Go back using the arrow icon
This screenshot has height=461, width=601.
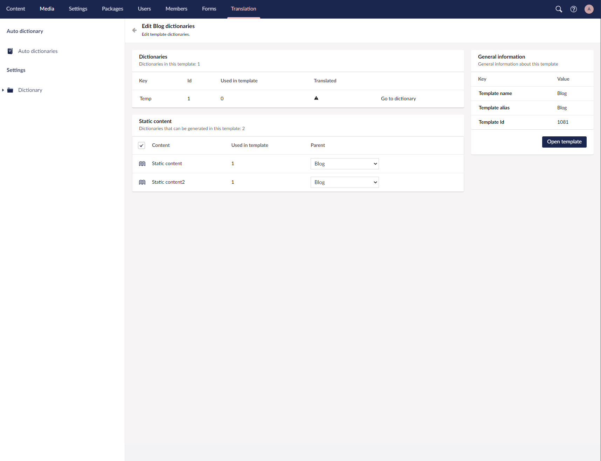tap(134, 30)
